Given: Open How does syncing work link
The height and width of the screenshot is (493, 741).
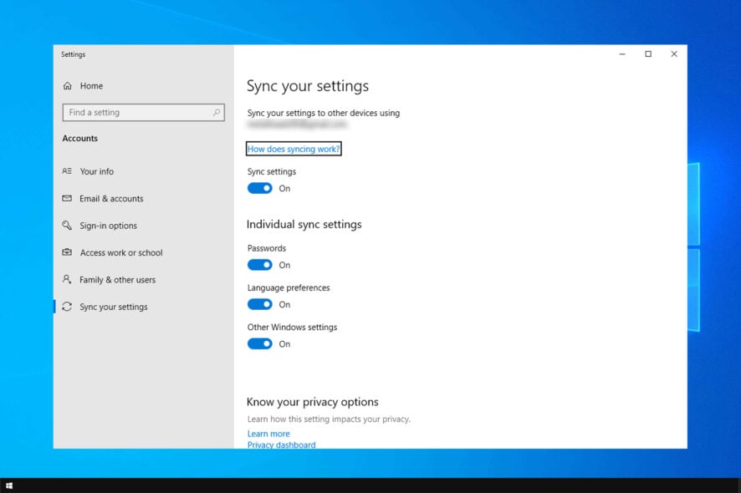Looking at the screenshot, I should click(x=294, y=149).
